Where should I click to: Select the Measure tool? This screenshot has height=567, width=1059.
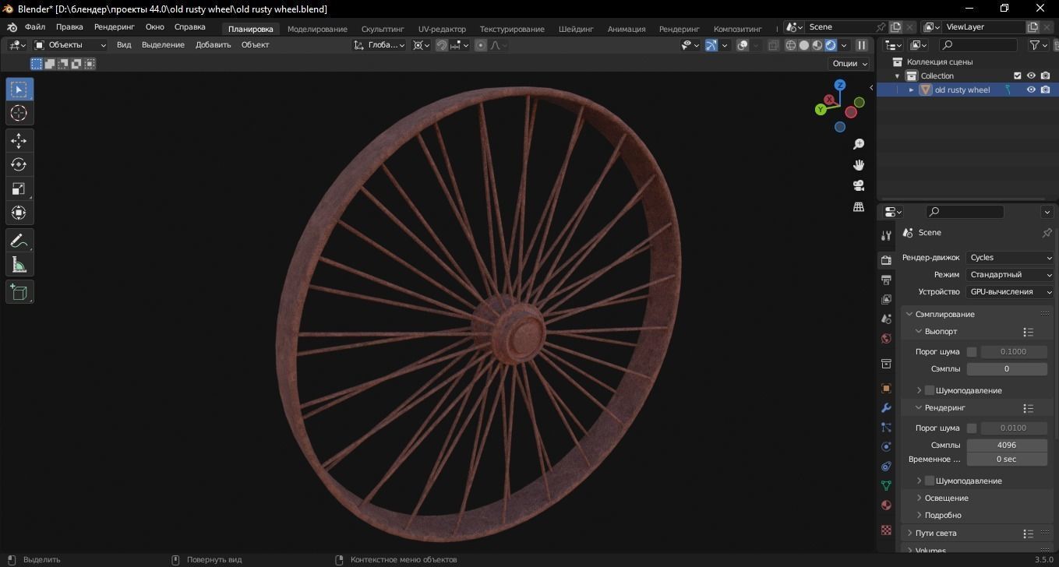pyautogui.click(x=19, y=265)
